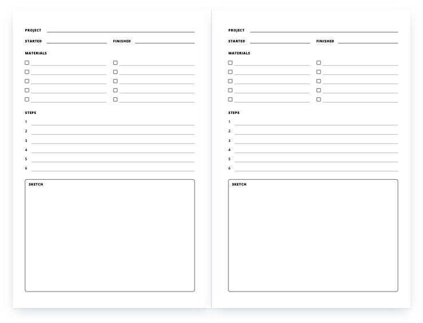
Task: Tick fourth Materials checkbox, left column, right page
Action: pyautogui.click(x=230, y=90)
